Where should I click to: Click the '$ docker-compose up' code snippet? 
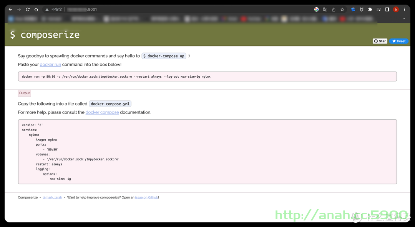164,56
